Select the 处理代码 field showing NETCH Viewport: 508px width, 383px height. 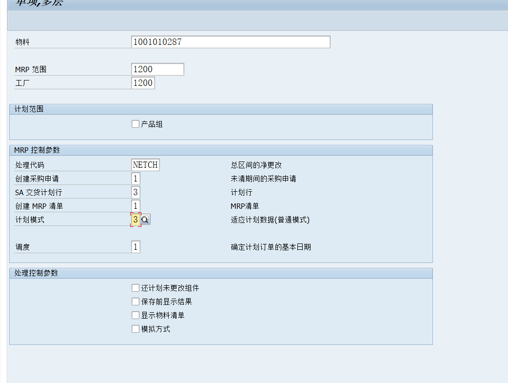coord(145,164)
